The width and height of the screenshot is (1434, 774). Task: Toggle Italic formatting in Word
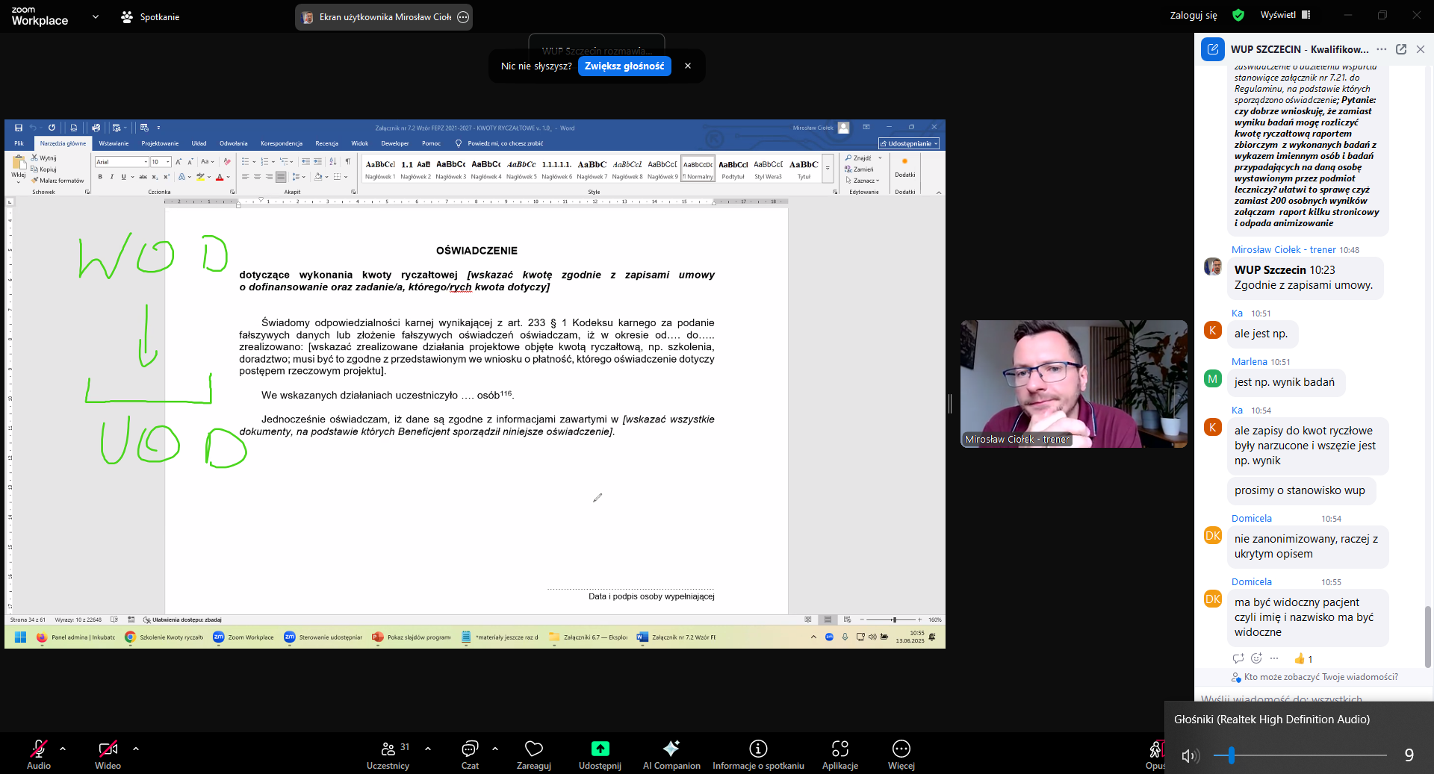click(x=112, y=177)
